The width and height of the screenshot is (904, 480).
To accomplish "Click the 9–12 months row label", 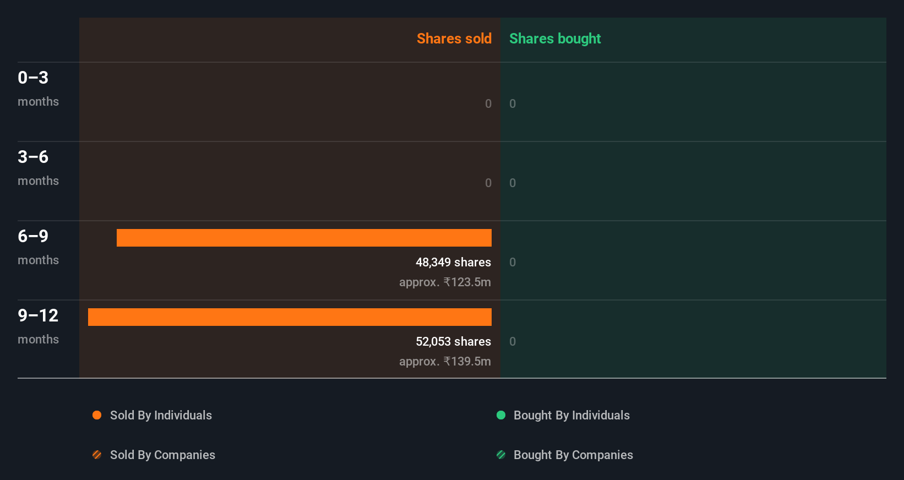I will click(38, 326).
